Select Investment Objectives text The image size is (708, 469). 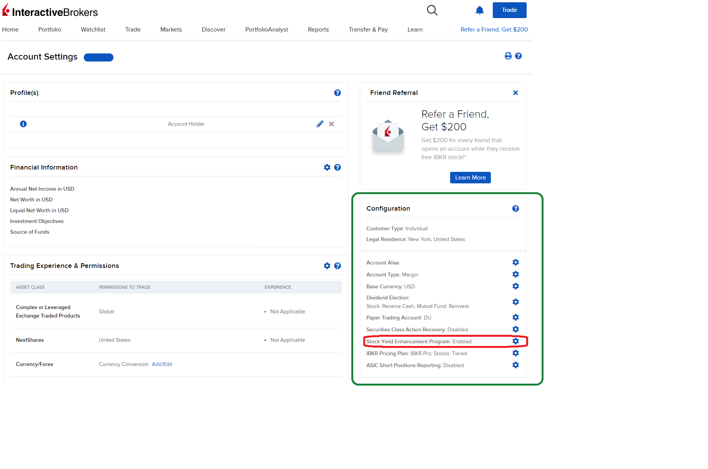click(37, 221)
